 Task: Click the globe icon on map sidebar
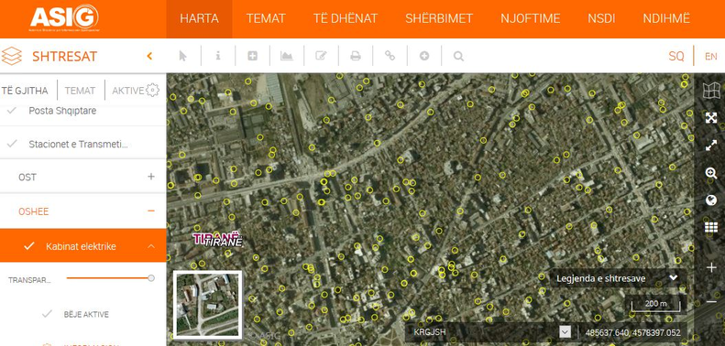(x=711, y=200)
